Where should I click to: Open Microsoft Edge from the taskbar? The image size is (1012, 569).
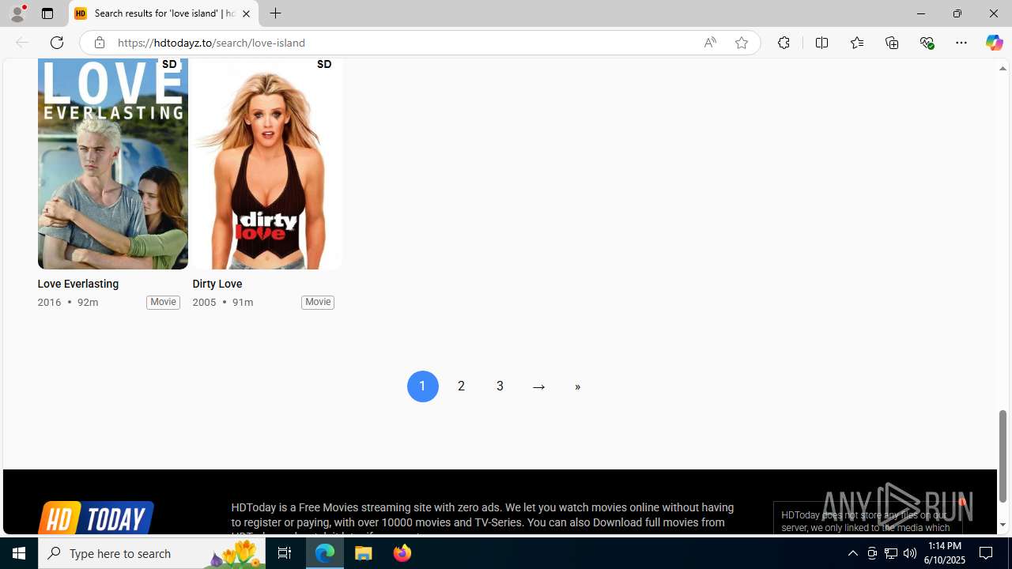click(x=325, y=553)
